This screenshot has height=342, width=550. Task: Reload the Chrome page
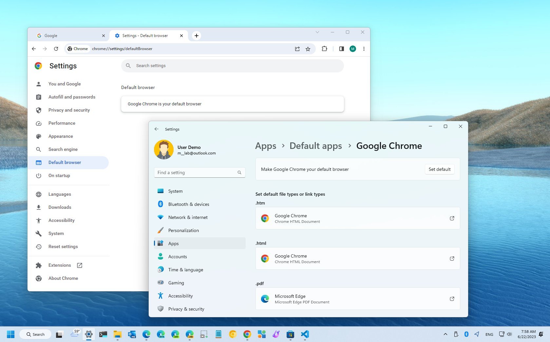(x=56, y=49)
